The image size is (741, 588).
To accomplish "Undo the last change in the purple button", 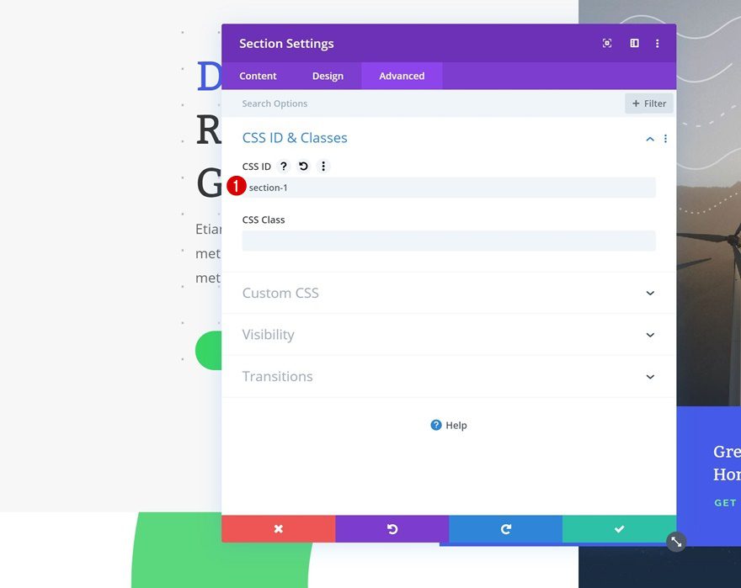I will (x=392, y=529).
